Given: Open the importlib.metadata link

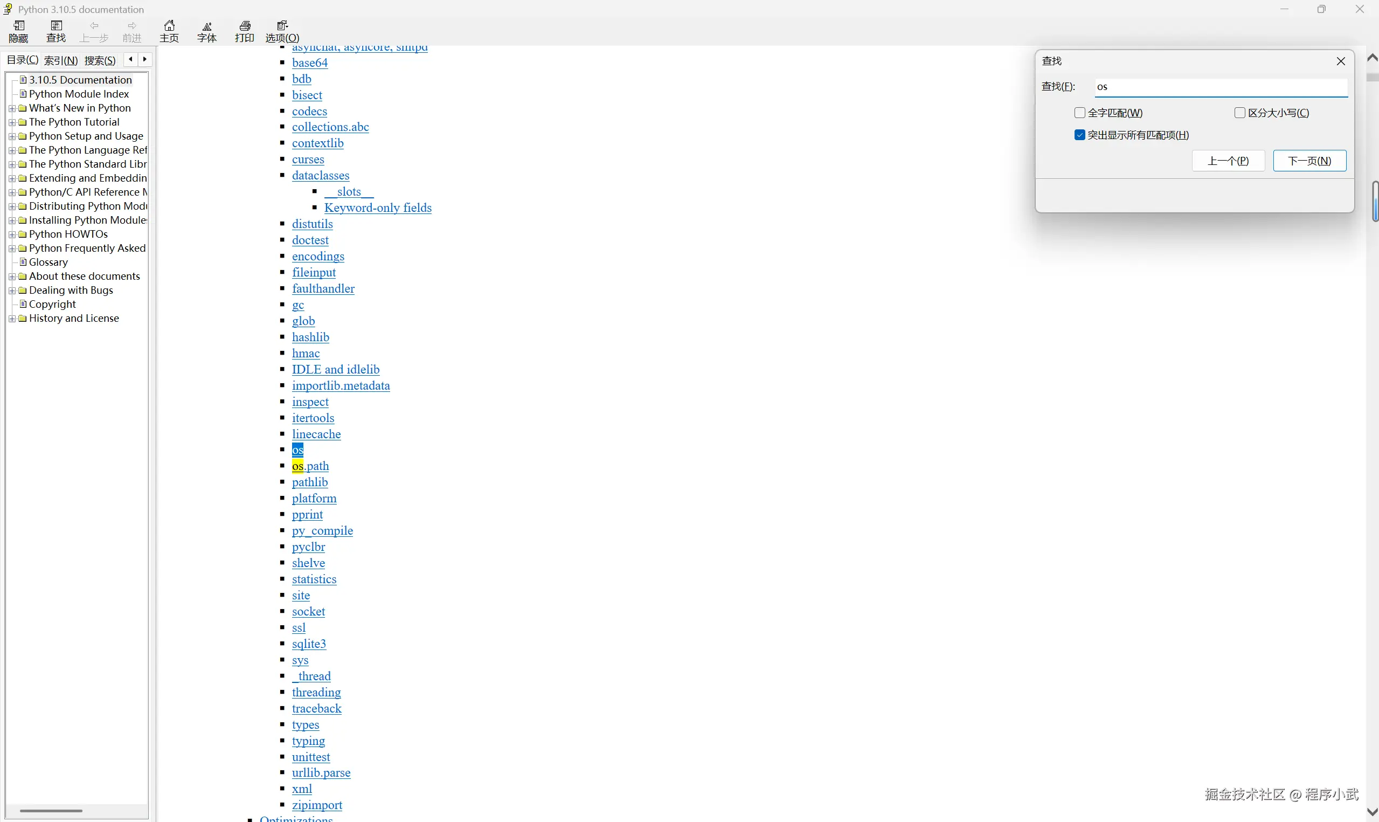Looking at the screenshot, I should click(341, 385).
